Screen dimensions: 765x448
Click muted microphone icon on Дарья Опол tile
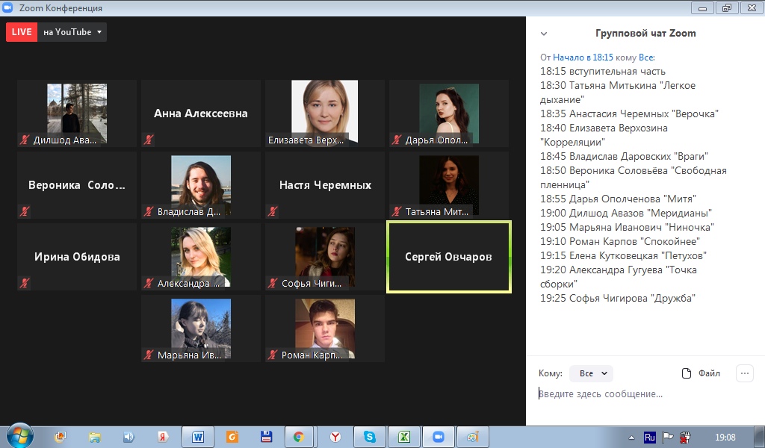tap(397, 140)
